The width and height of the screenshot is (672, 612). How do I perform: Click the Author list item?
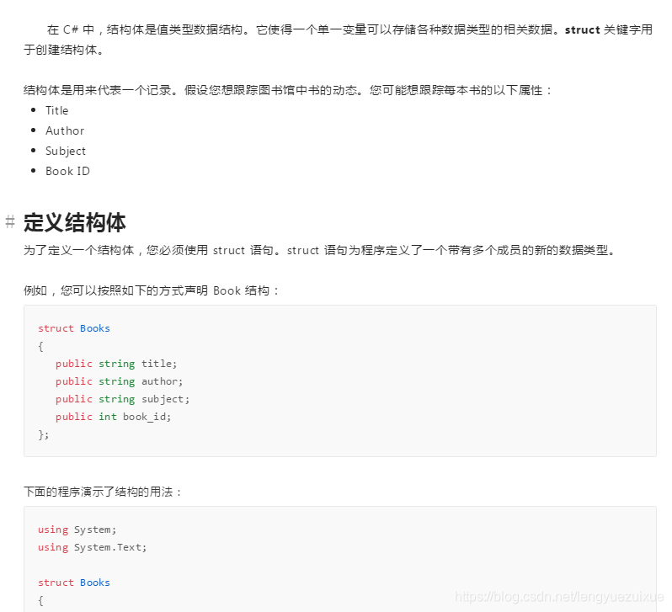65,130
